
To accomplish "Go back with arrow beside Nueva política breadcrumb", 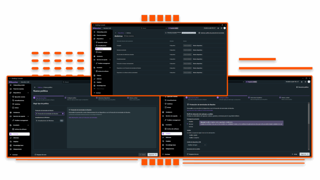I will click(x=35, y=87).
